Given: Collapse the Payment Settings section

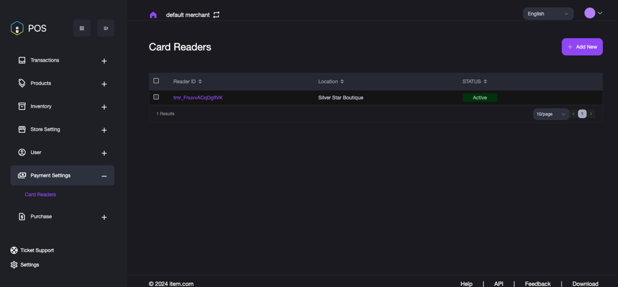Looking at the screenshot, I should pos(104,176).
